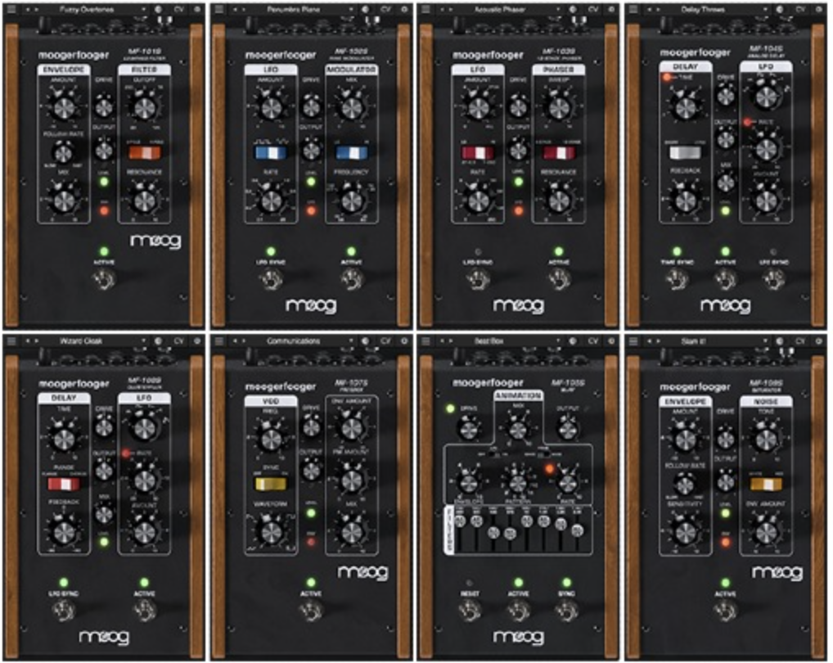Open gear settings in Penumbra Piano header

pyautogui.click(x=404, y=9)
